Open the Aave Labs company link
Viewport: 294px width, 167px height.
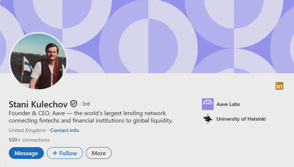[x=228, y=104]
